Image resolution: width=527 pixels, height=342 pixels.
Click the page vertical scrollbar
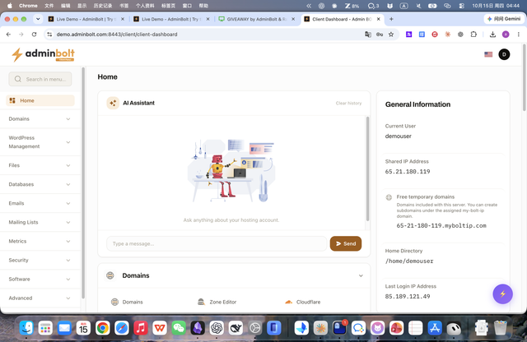coord(524,78)
